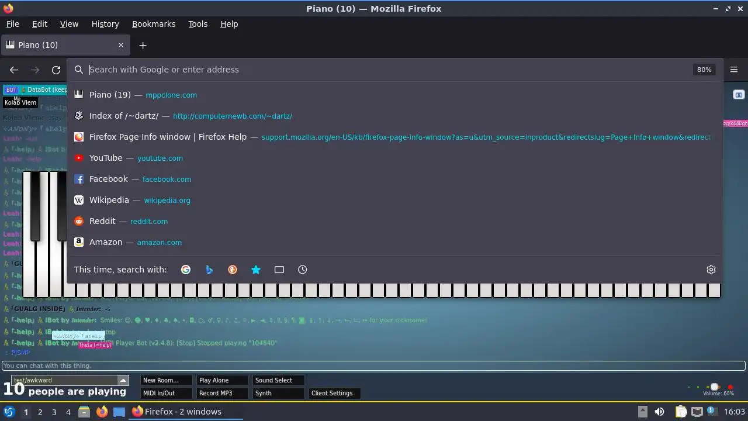Open the View menu
This screenshot has width=748, height=421.
coord(69,24)
